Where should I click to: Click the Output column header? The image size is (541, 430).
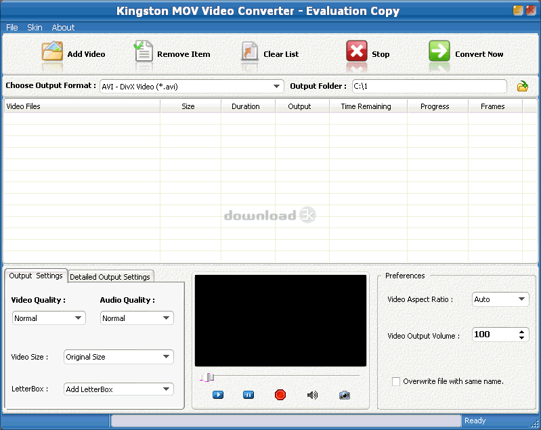(x=302, y=106)
